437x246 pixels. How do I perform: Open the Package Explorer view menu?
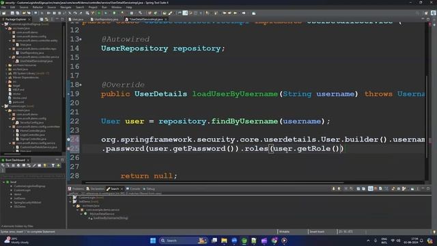click(52, 19)
